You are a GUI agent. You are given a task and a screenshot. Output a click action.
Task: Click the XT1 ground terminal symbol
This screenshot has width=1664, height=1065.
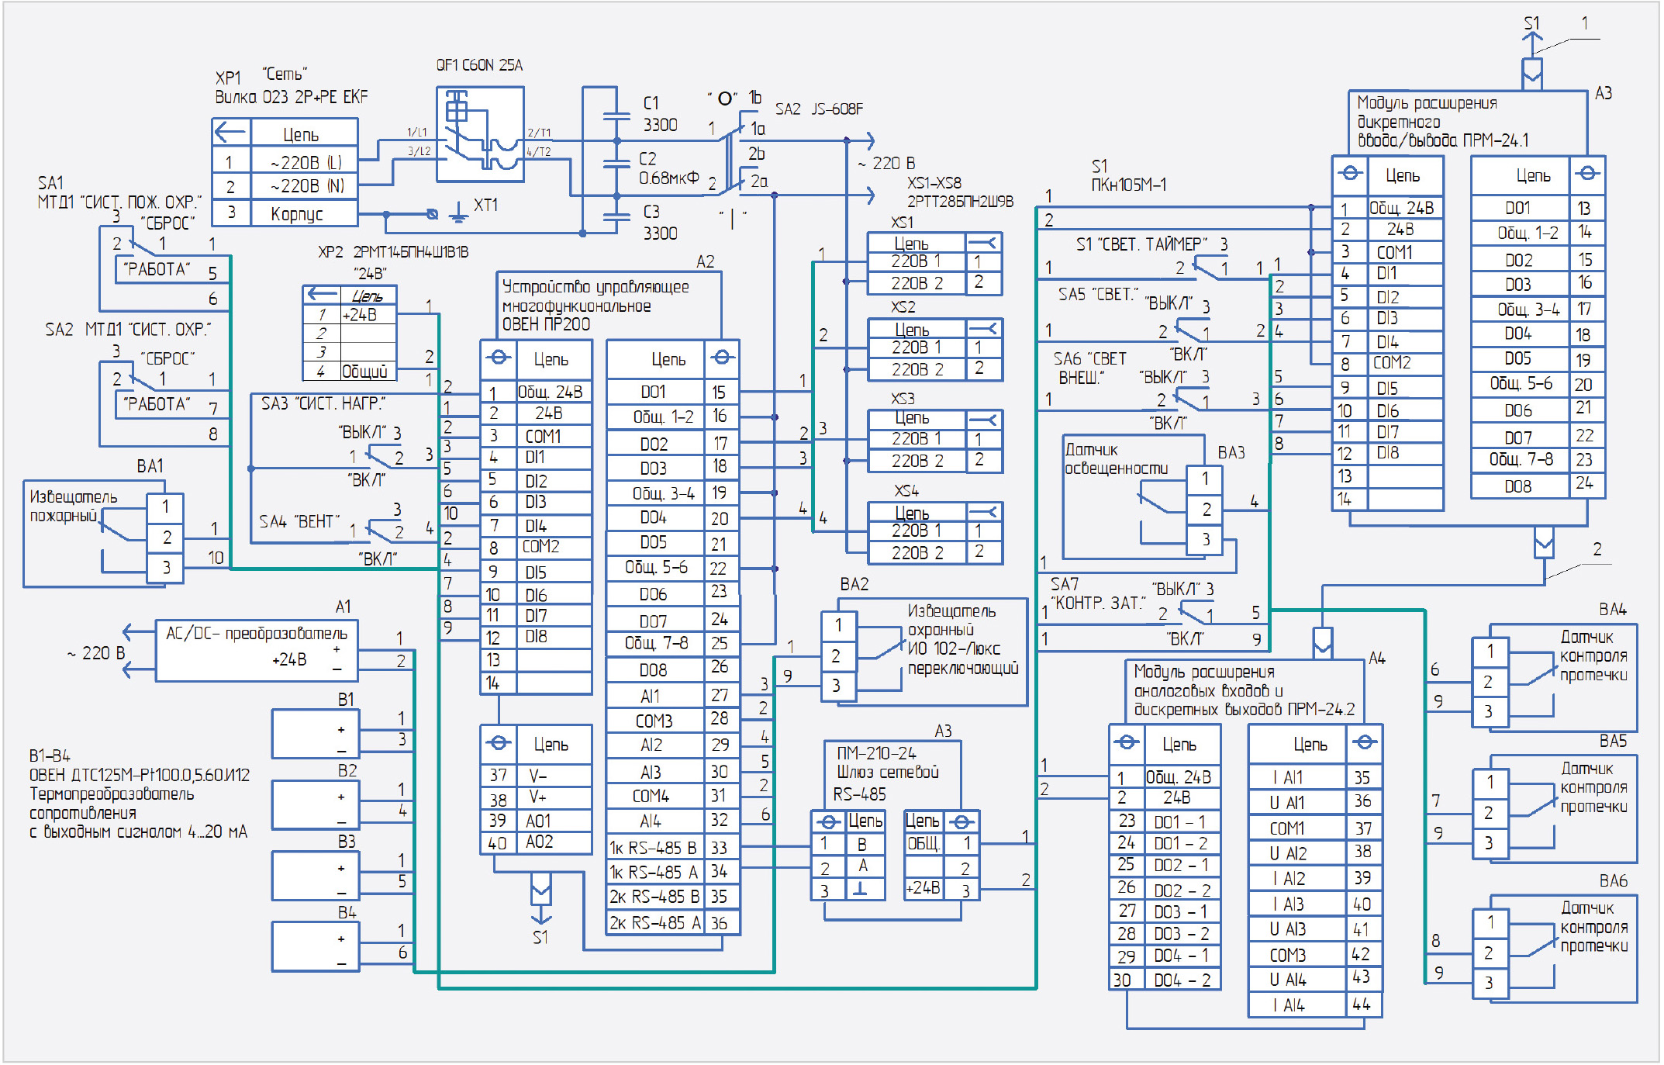458,213
